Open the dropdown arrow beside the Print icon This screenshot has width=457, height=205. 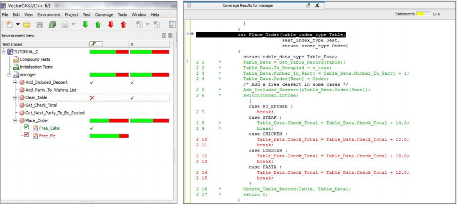tap(73, 25)
